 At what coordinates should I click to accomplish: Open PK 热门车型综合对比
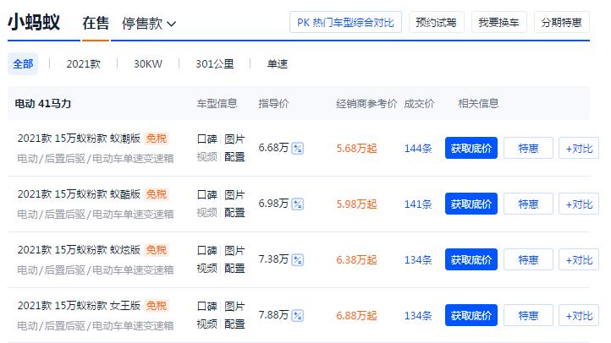click(x=345, y=22)
